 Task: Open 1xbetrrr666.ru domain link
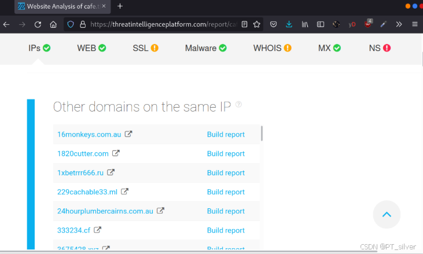point(80,172)
